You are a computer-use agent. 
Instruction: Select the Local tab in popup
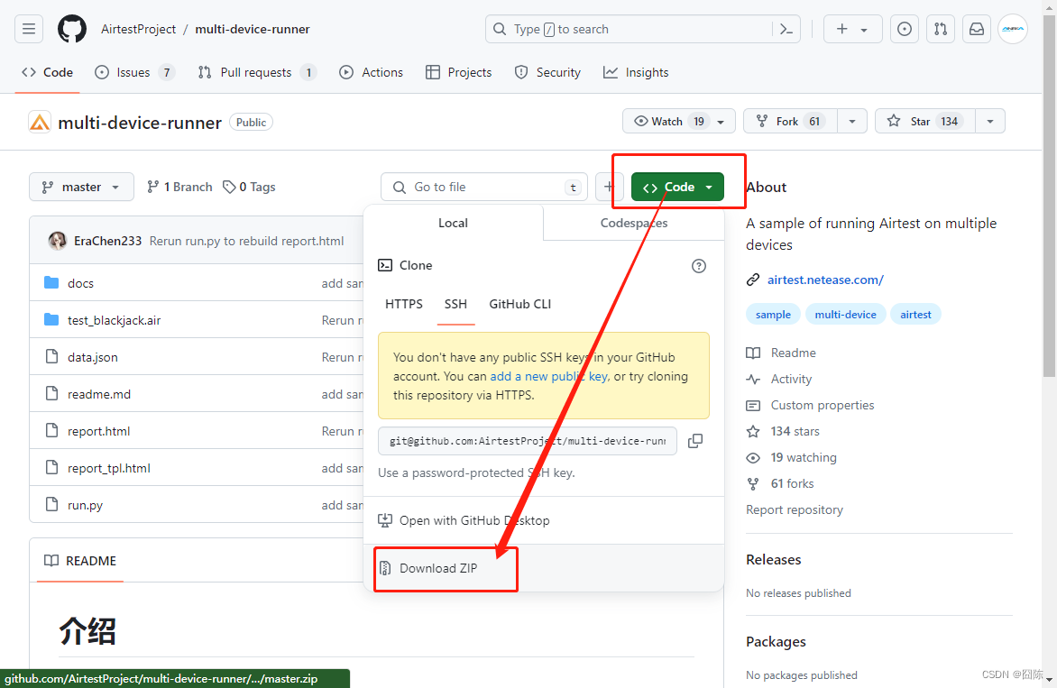pos(453,223)
